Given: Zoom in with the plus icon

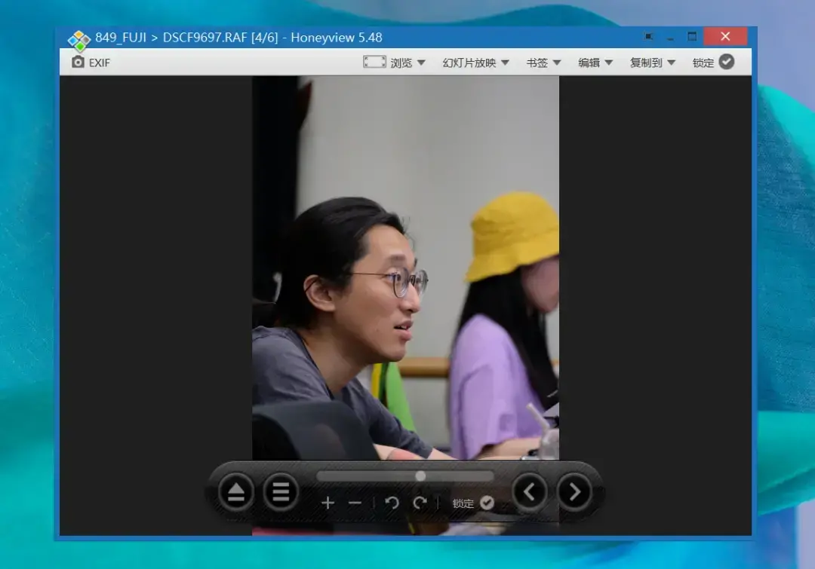Looking at the screenshot, I should point(328,503).
